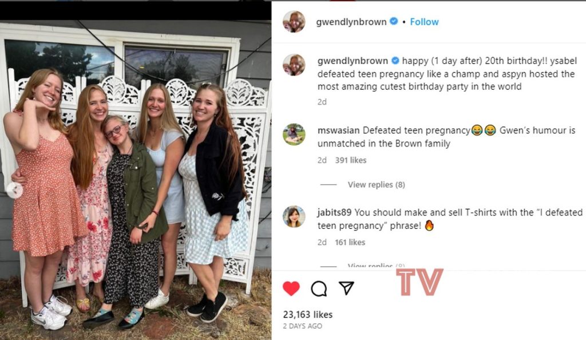Open gwendlynbrown's header profile picture

click(x=294, y=22)
